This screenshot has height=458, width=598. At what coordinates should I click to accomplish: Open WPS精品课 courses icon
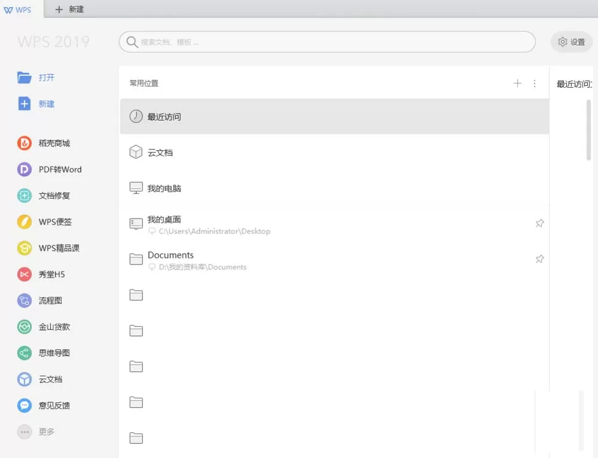click(25, 248)
